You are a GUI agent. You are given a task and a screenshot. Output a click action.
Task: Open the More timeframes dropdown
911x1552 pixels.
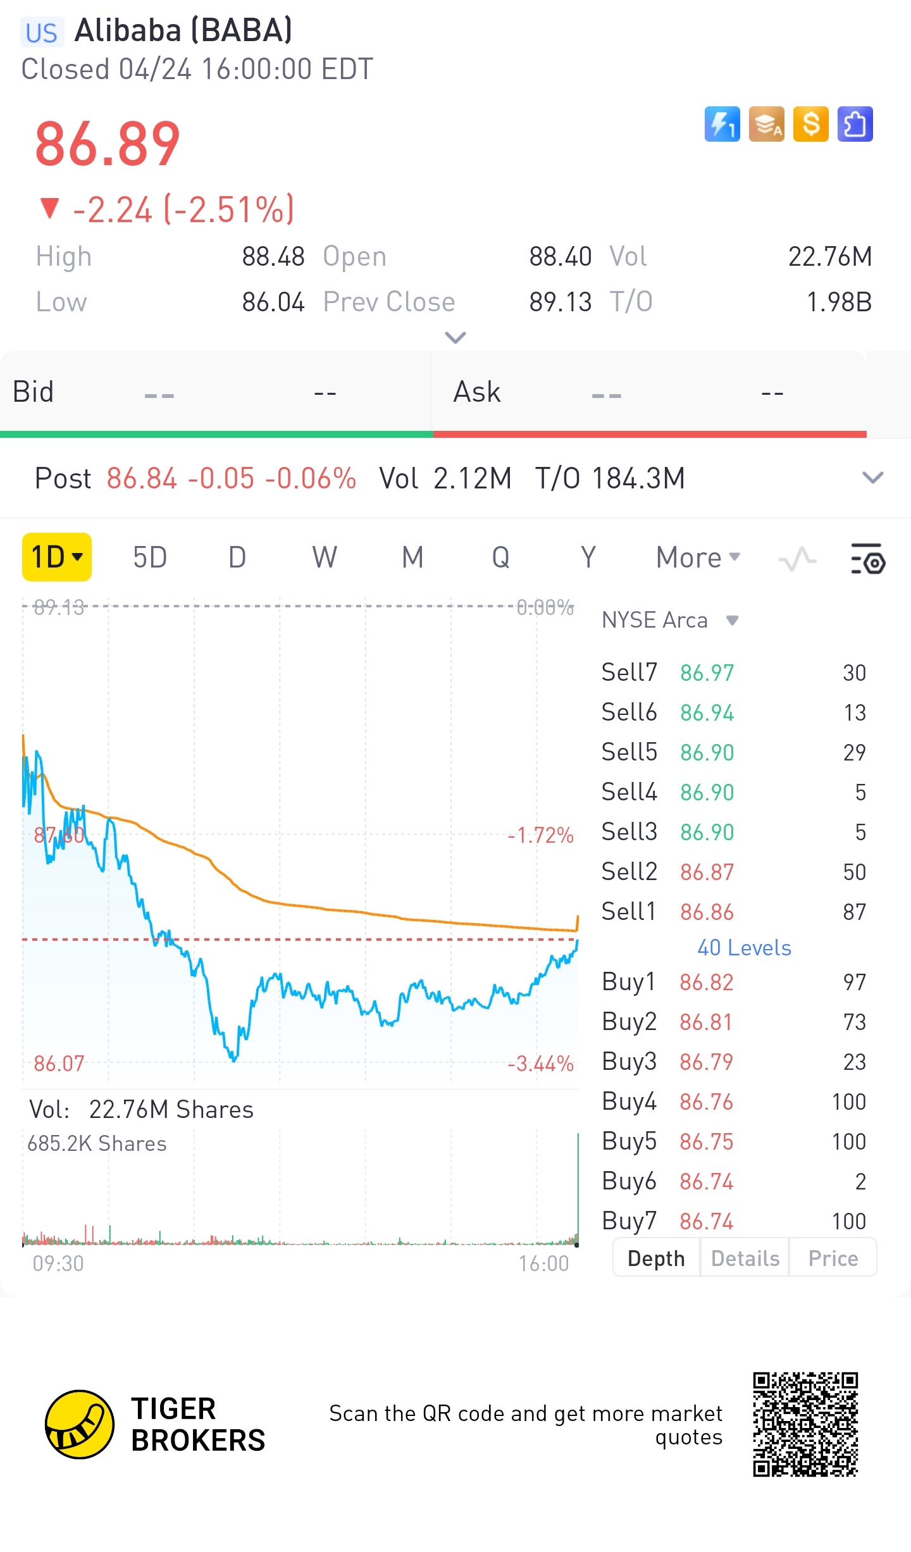(698, 557)
